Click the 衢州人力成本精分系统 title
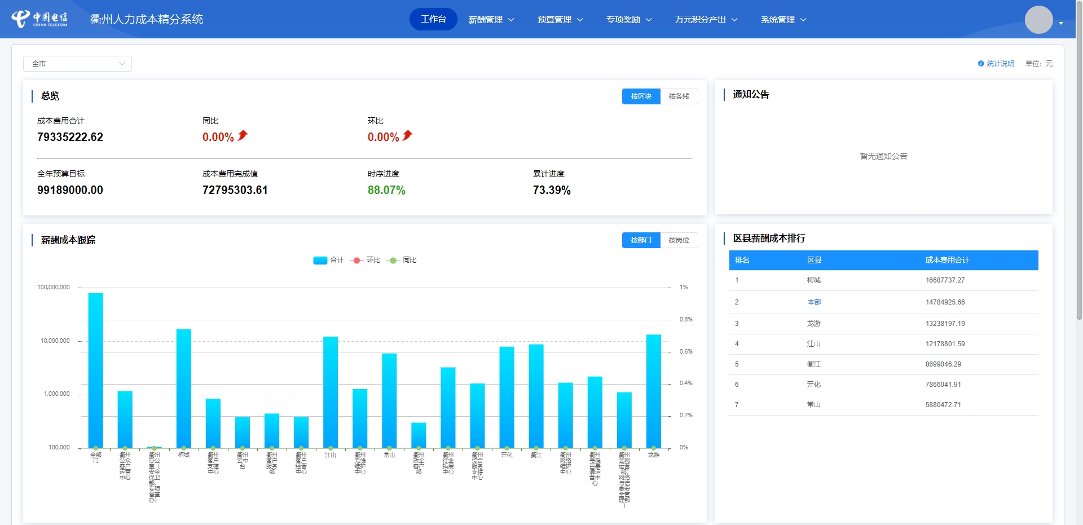 147,19
